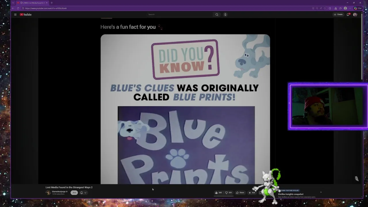Join the blameitonjorge channel
This screenshot has height=207, width=368.
(x=74, y=193)
